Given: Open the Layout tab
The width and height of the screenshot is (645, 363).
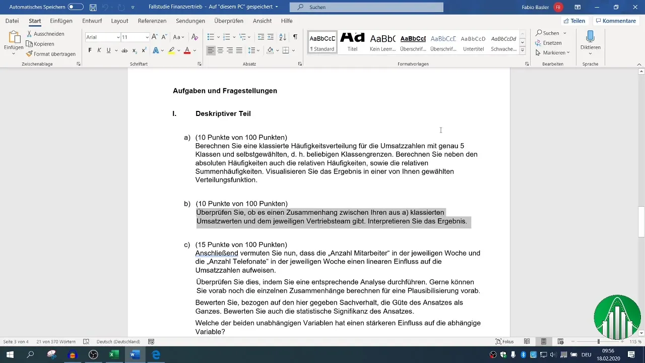Looking at the screenshot, I should tap(119, 21).
